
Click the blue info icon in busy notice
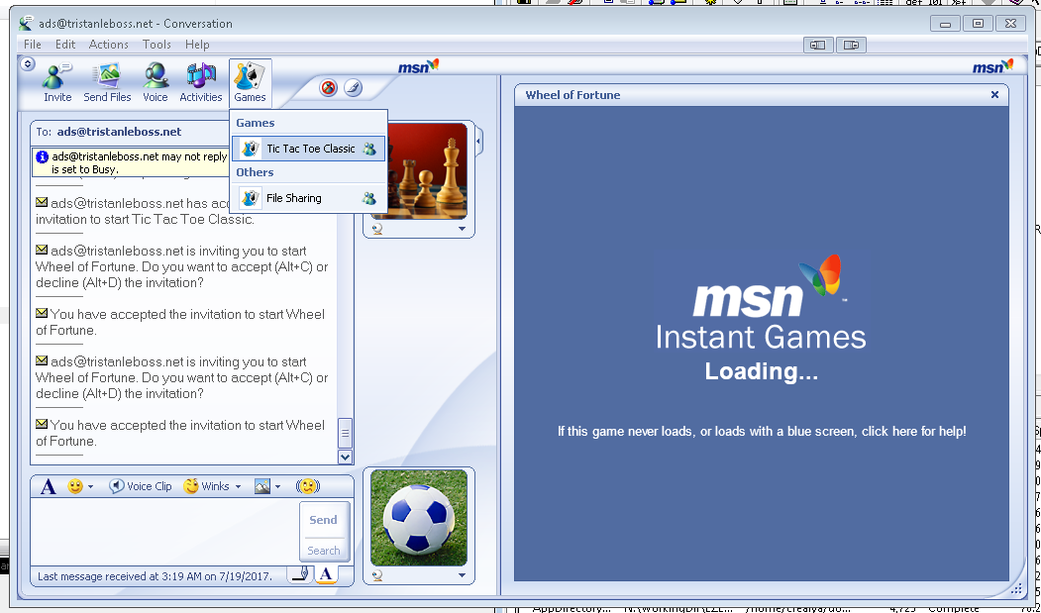pos(42,156)
